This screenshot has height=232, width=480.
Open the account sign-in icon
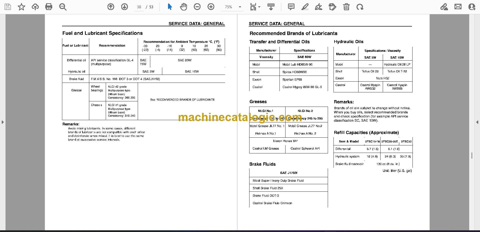(x=472, y=7)
